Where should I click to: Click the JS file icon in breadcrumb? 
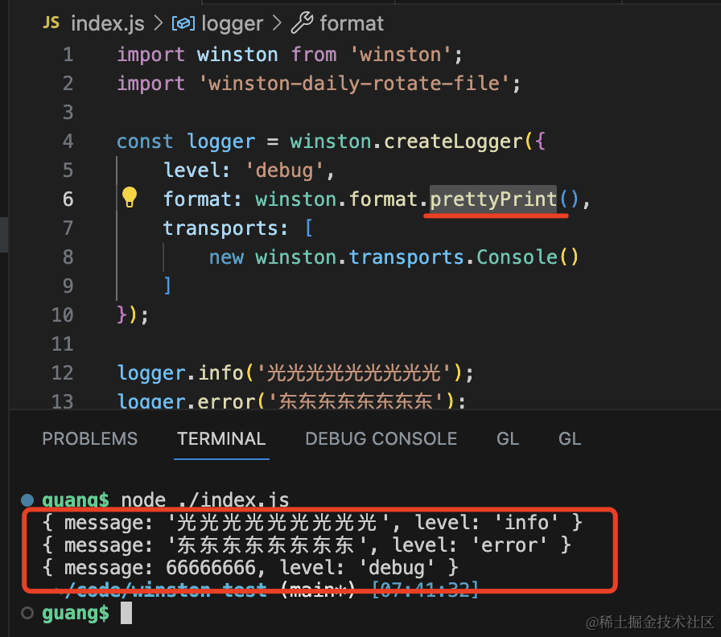(51, 23)
